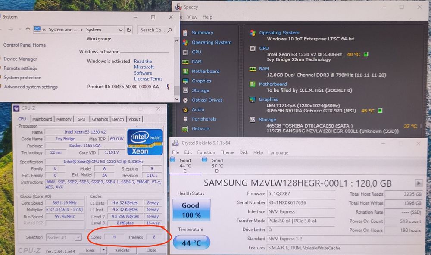Viewport: 431px width, 255px height.
Task: Click Close button in CPU-Z
Action: tap(151, 250)
